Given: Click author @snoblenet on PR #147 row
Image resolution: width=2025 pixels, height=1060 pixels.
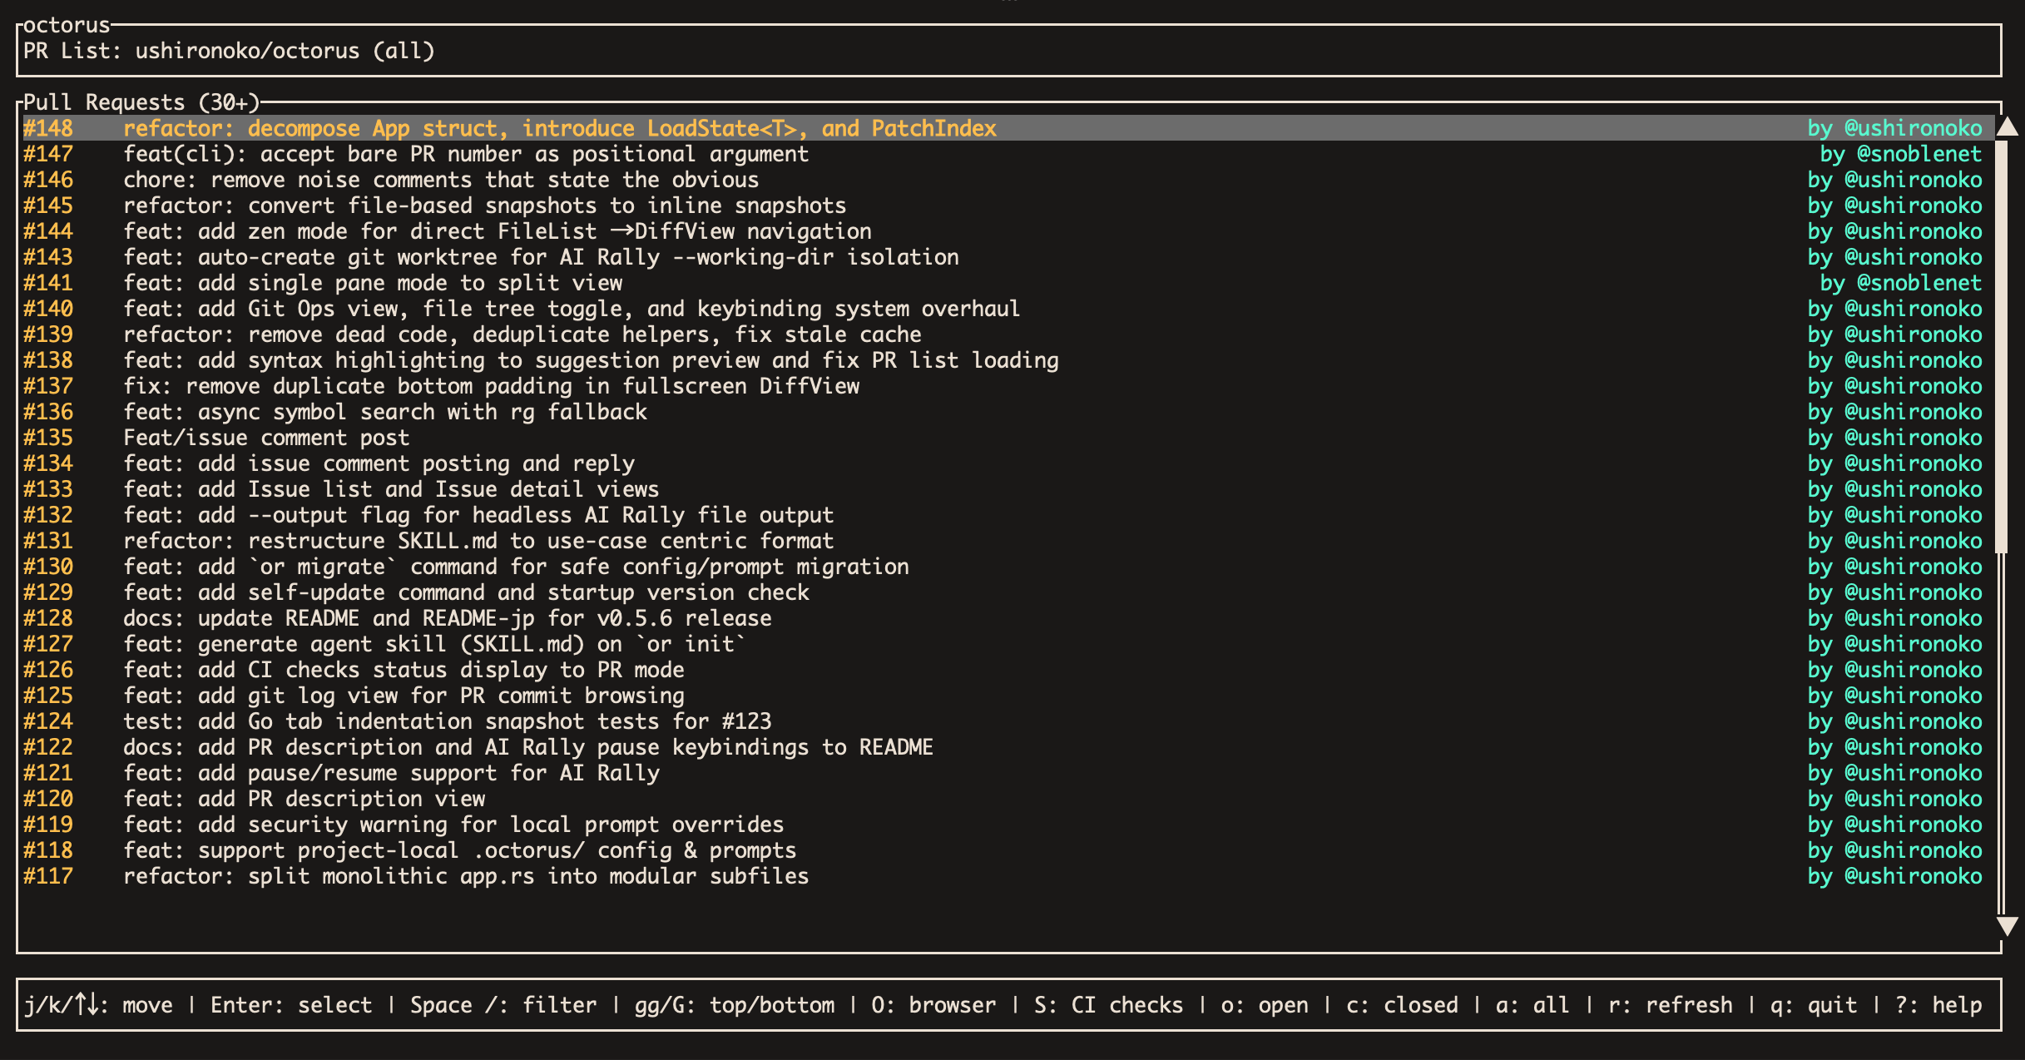Looking at the screenshot, I should pyautogui.click(x=1919, y=154).
